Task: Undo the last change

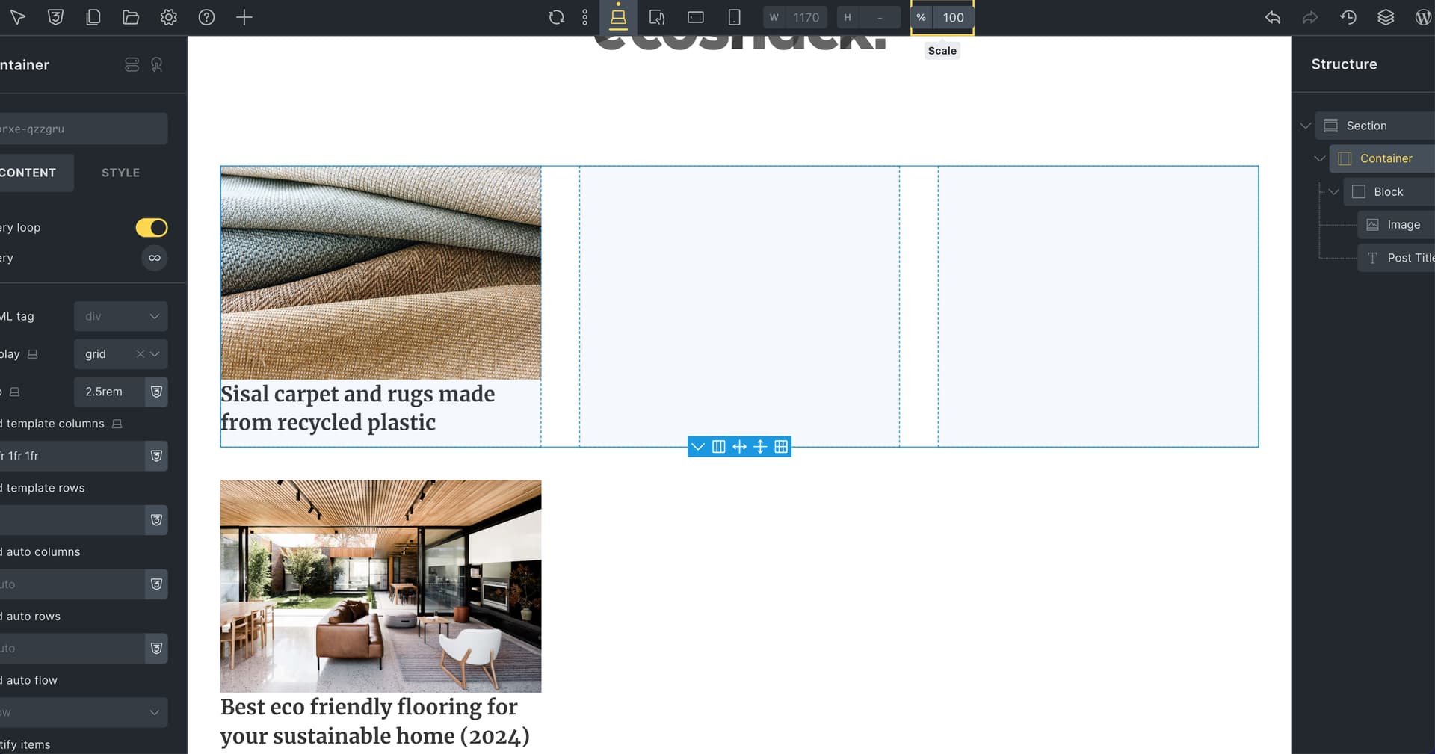Action: point(1273,17)
